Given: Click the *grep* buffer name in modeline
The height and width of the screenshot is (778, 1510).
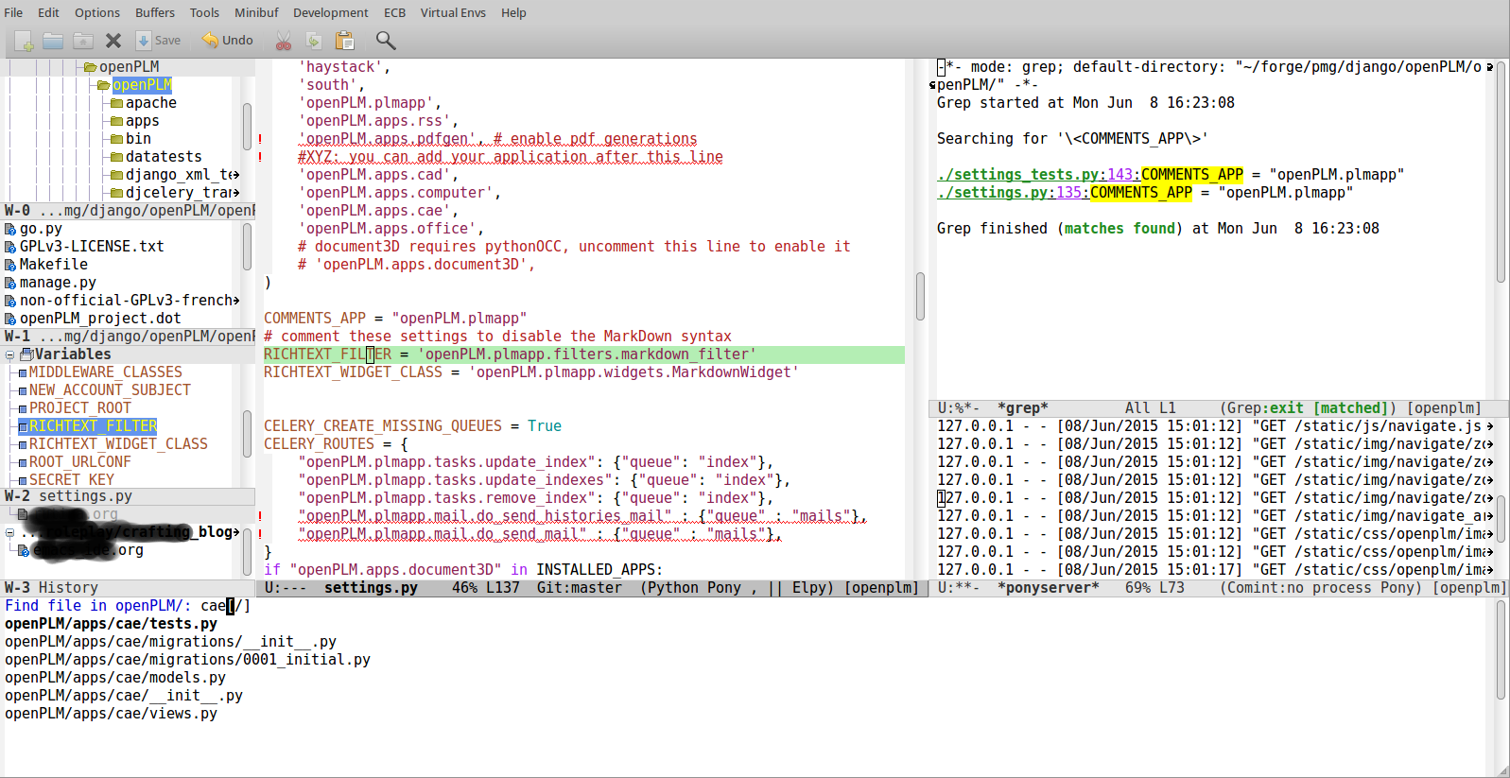Looking at the screenshot, I should [1023, 408].
